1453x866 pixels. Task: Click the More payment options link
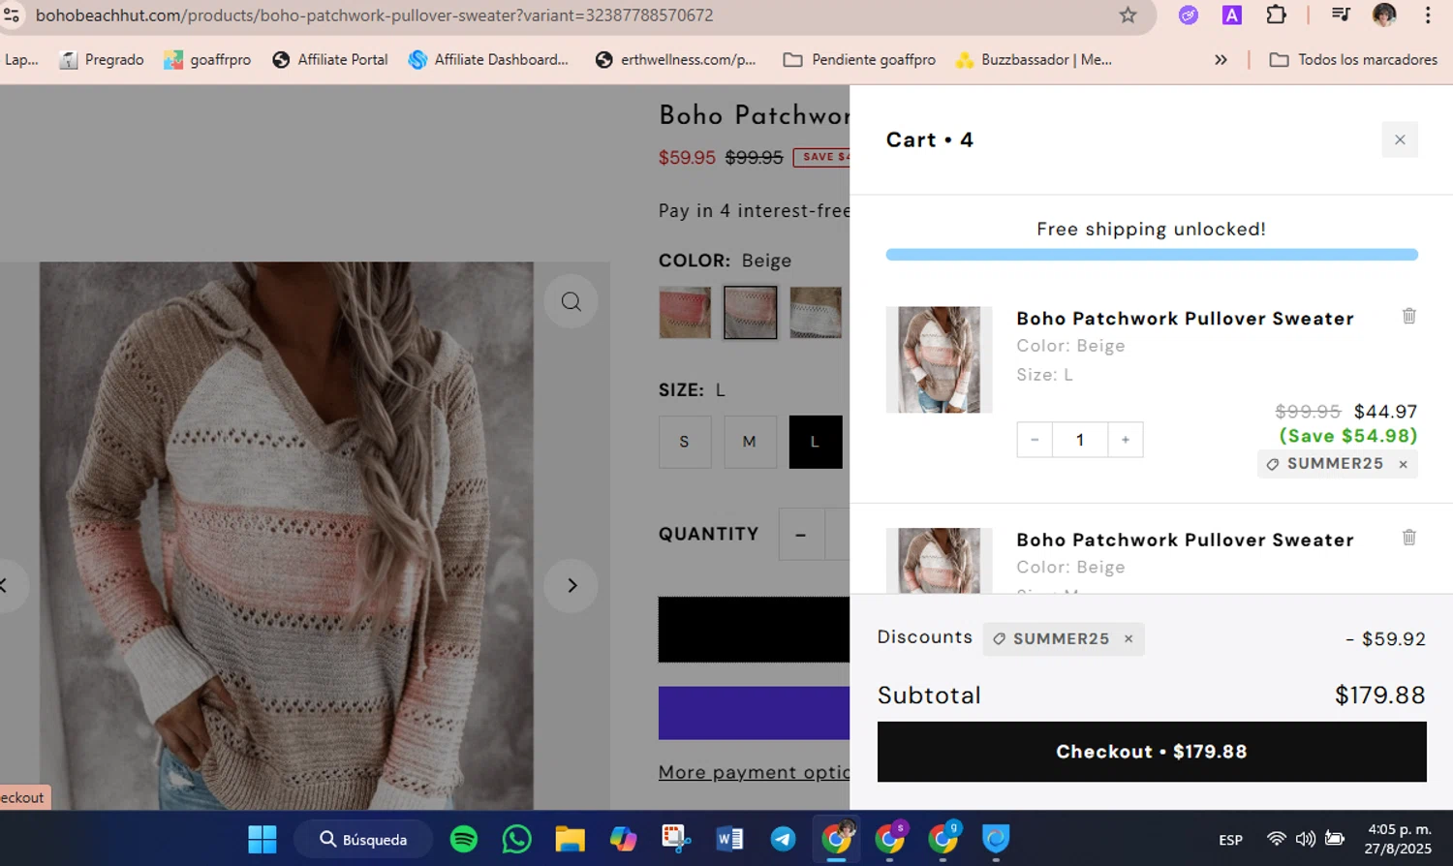[754, 772]
